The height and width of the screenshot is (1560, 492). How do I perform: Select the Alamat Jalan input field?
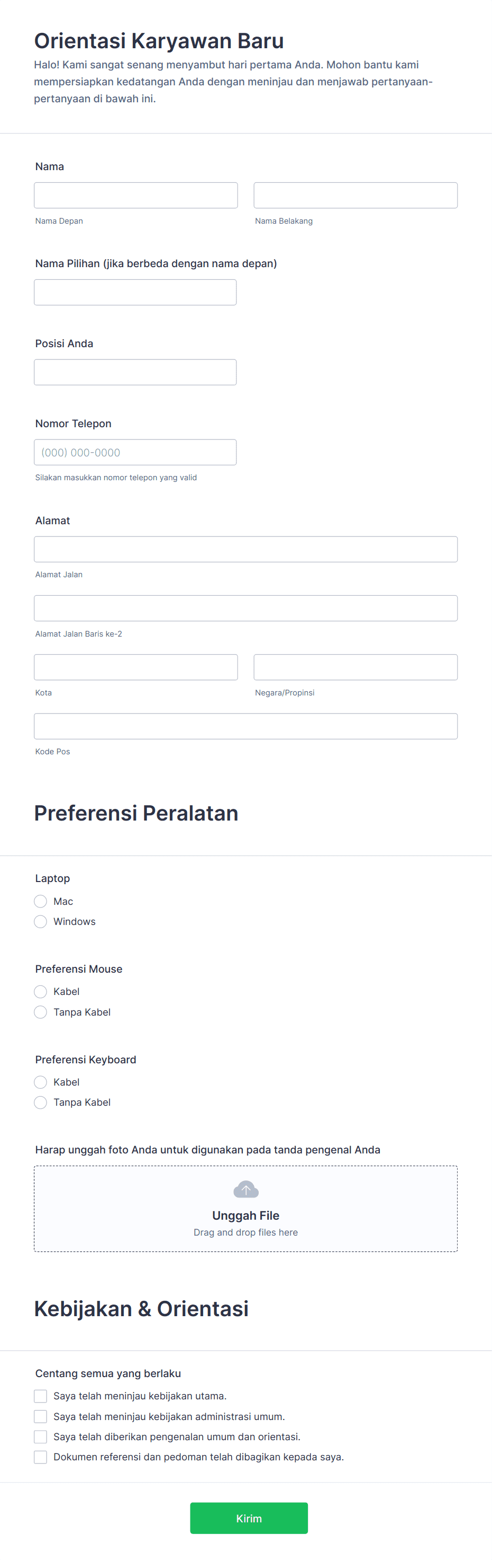[245, 549]
